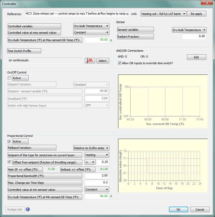Image resolution: width=215 pixels, height=217 pixels.
Task: Expand the Heating setpoint type dropdown
Action: (x=97, y=155)
